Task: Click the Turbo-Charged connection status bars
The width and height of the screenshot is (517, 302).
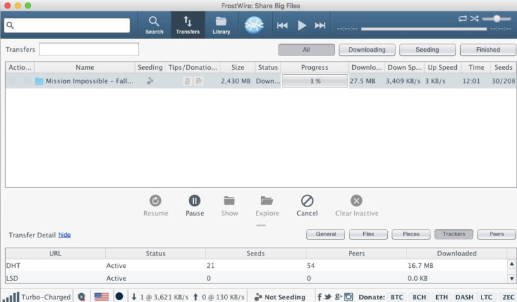Action: (x=12, y=296)
